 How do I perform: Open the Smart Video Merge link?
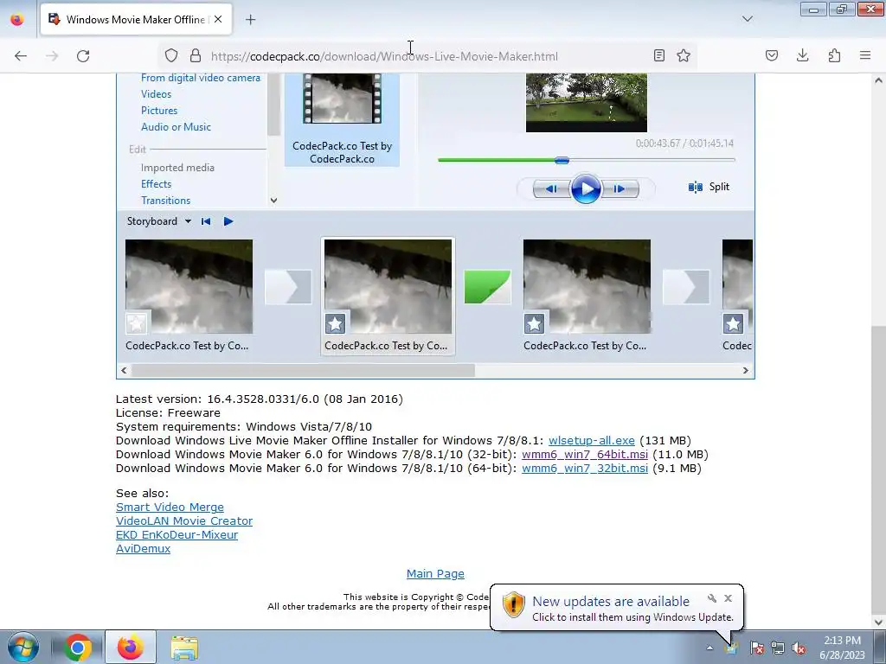pos(170,507)
